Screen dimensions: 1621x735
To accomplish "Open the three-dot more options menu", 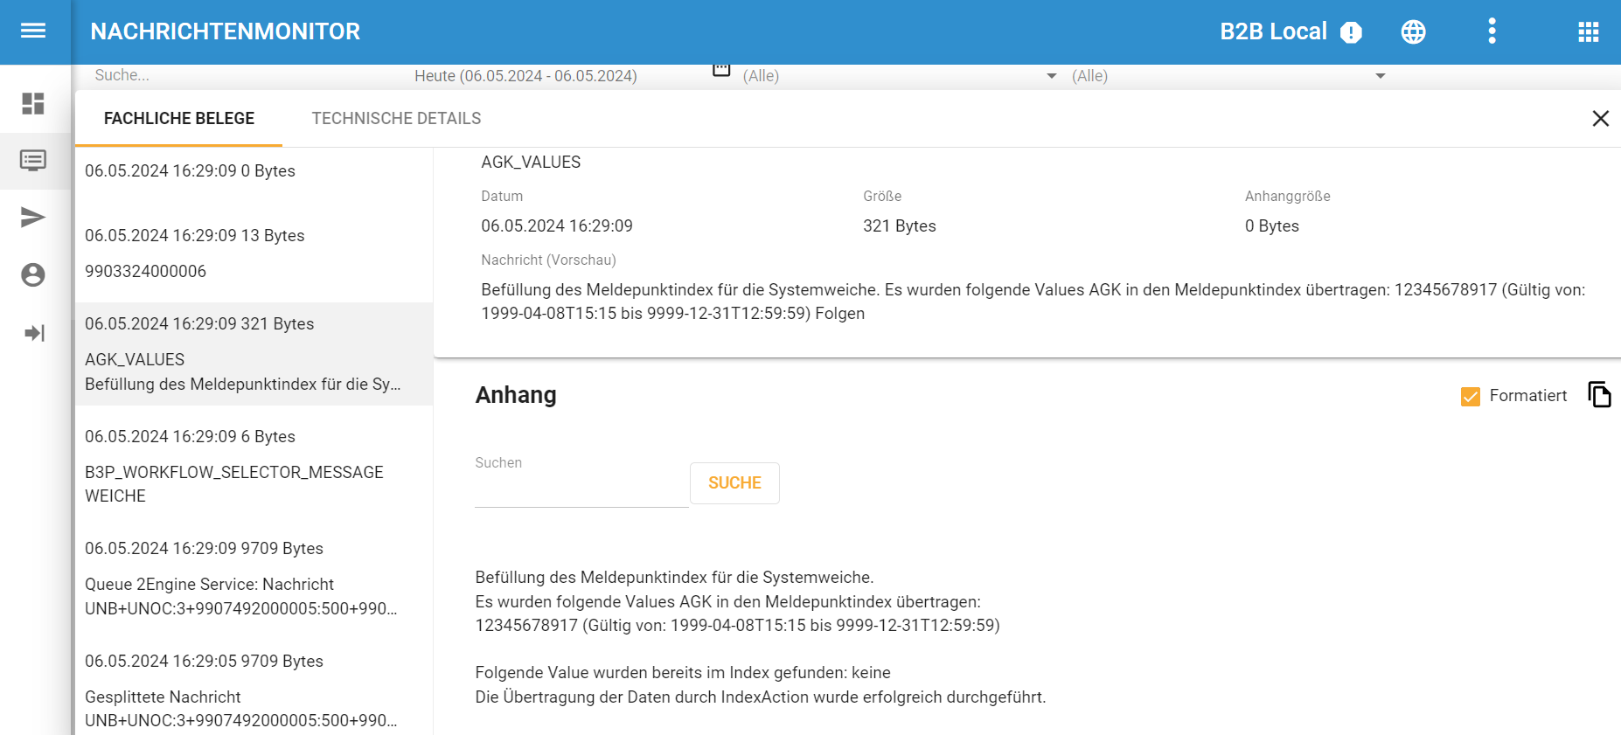I will tap(1492, 31).
